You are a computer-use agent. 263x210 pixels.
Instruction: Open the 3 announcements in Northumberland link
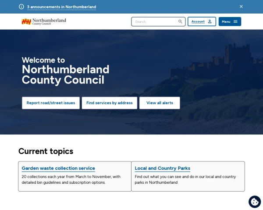click(x=61, y=7)
